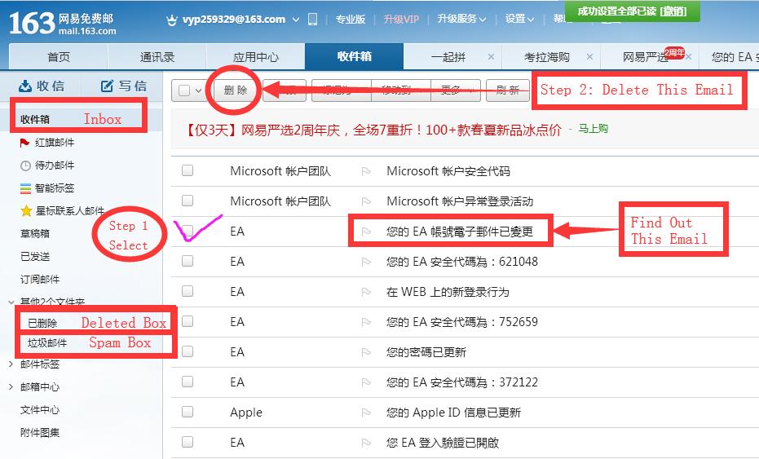Close the 考拉海购 tab
The height and width of the screenshot is (459, 759).
click(589, 56)
